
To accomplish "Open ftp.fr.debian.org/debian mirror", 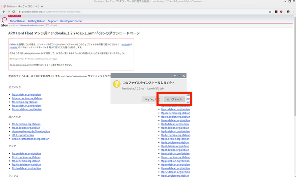I will pos(175,128).
